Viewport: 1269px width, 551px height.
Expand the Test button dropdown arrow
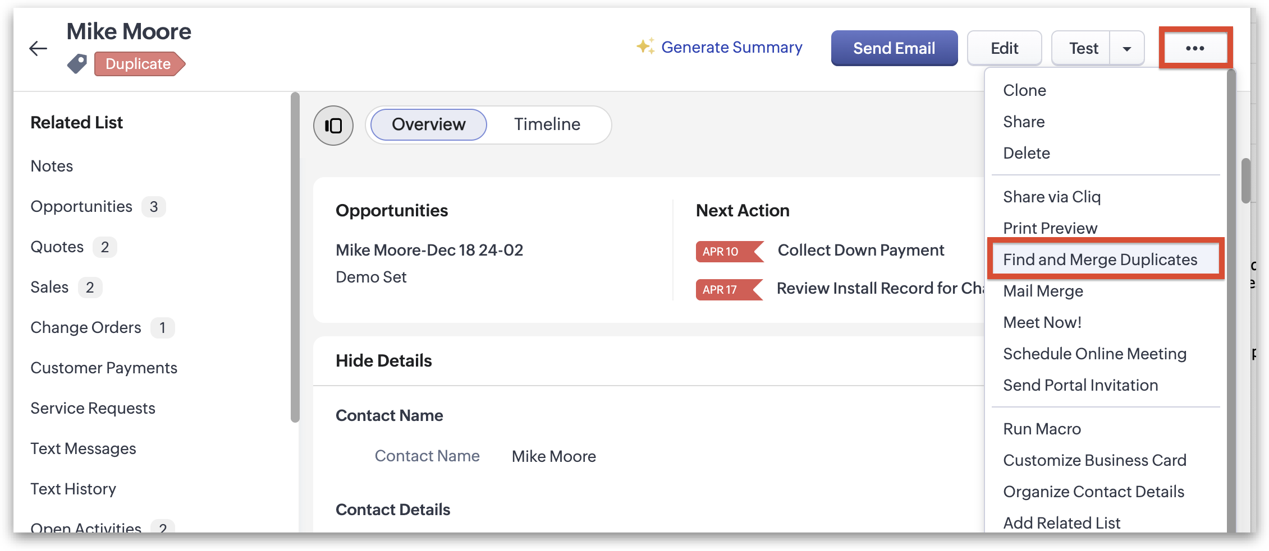[1126, 49]
